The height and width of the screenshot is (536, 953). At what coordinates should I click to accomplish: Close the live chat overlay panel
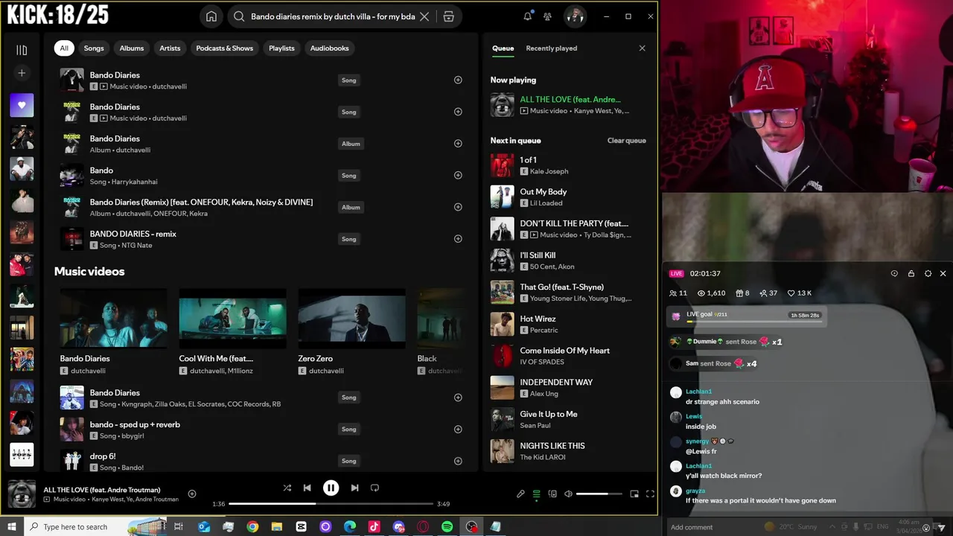click(943, 273)
